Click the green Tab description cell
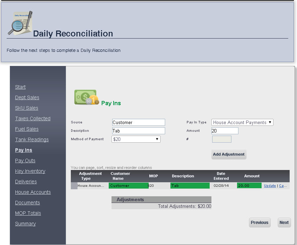 tap(190, 185)
